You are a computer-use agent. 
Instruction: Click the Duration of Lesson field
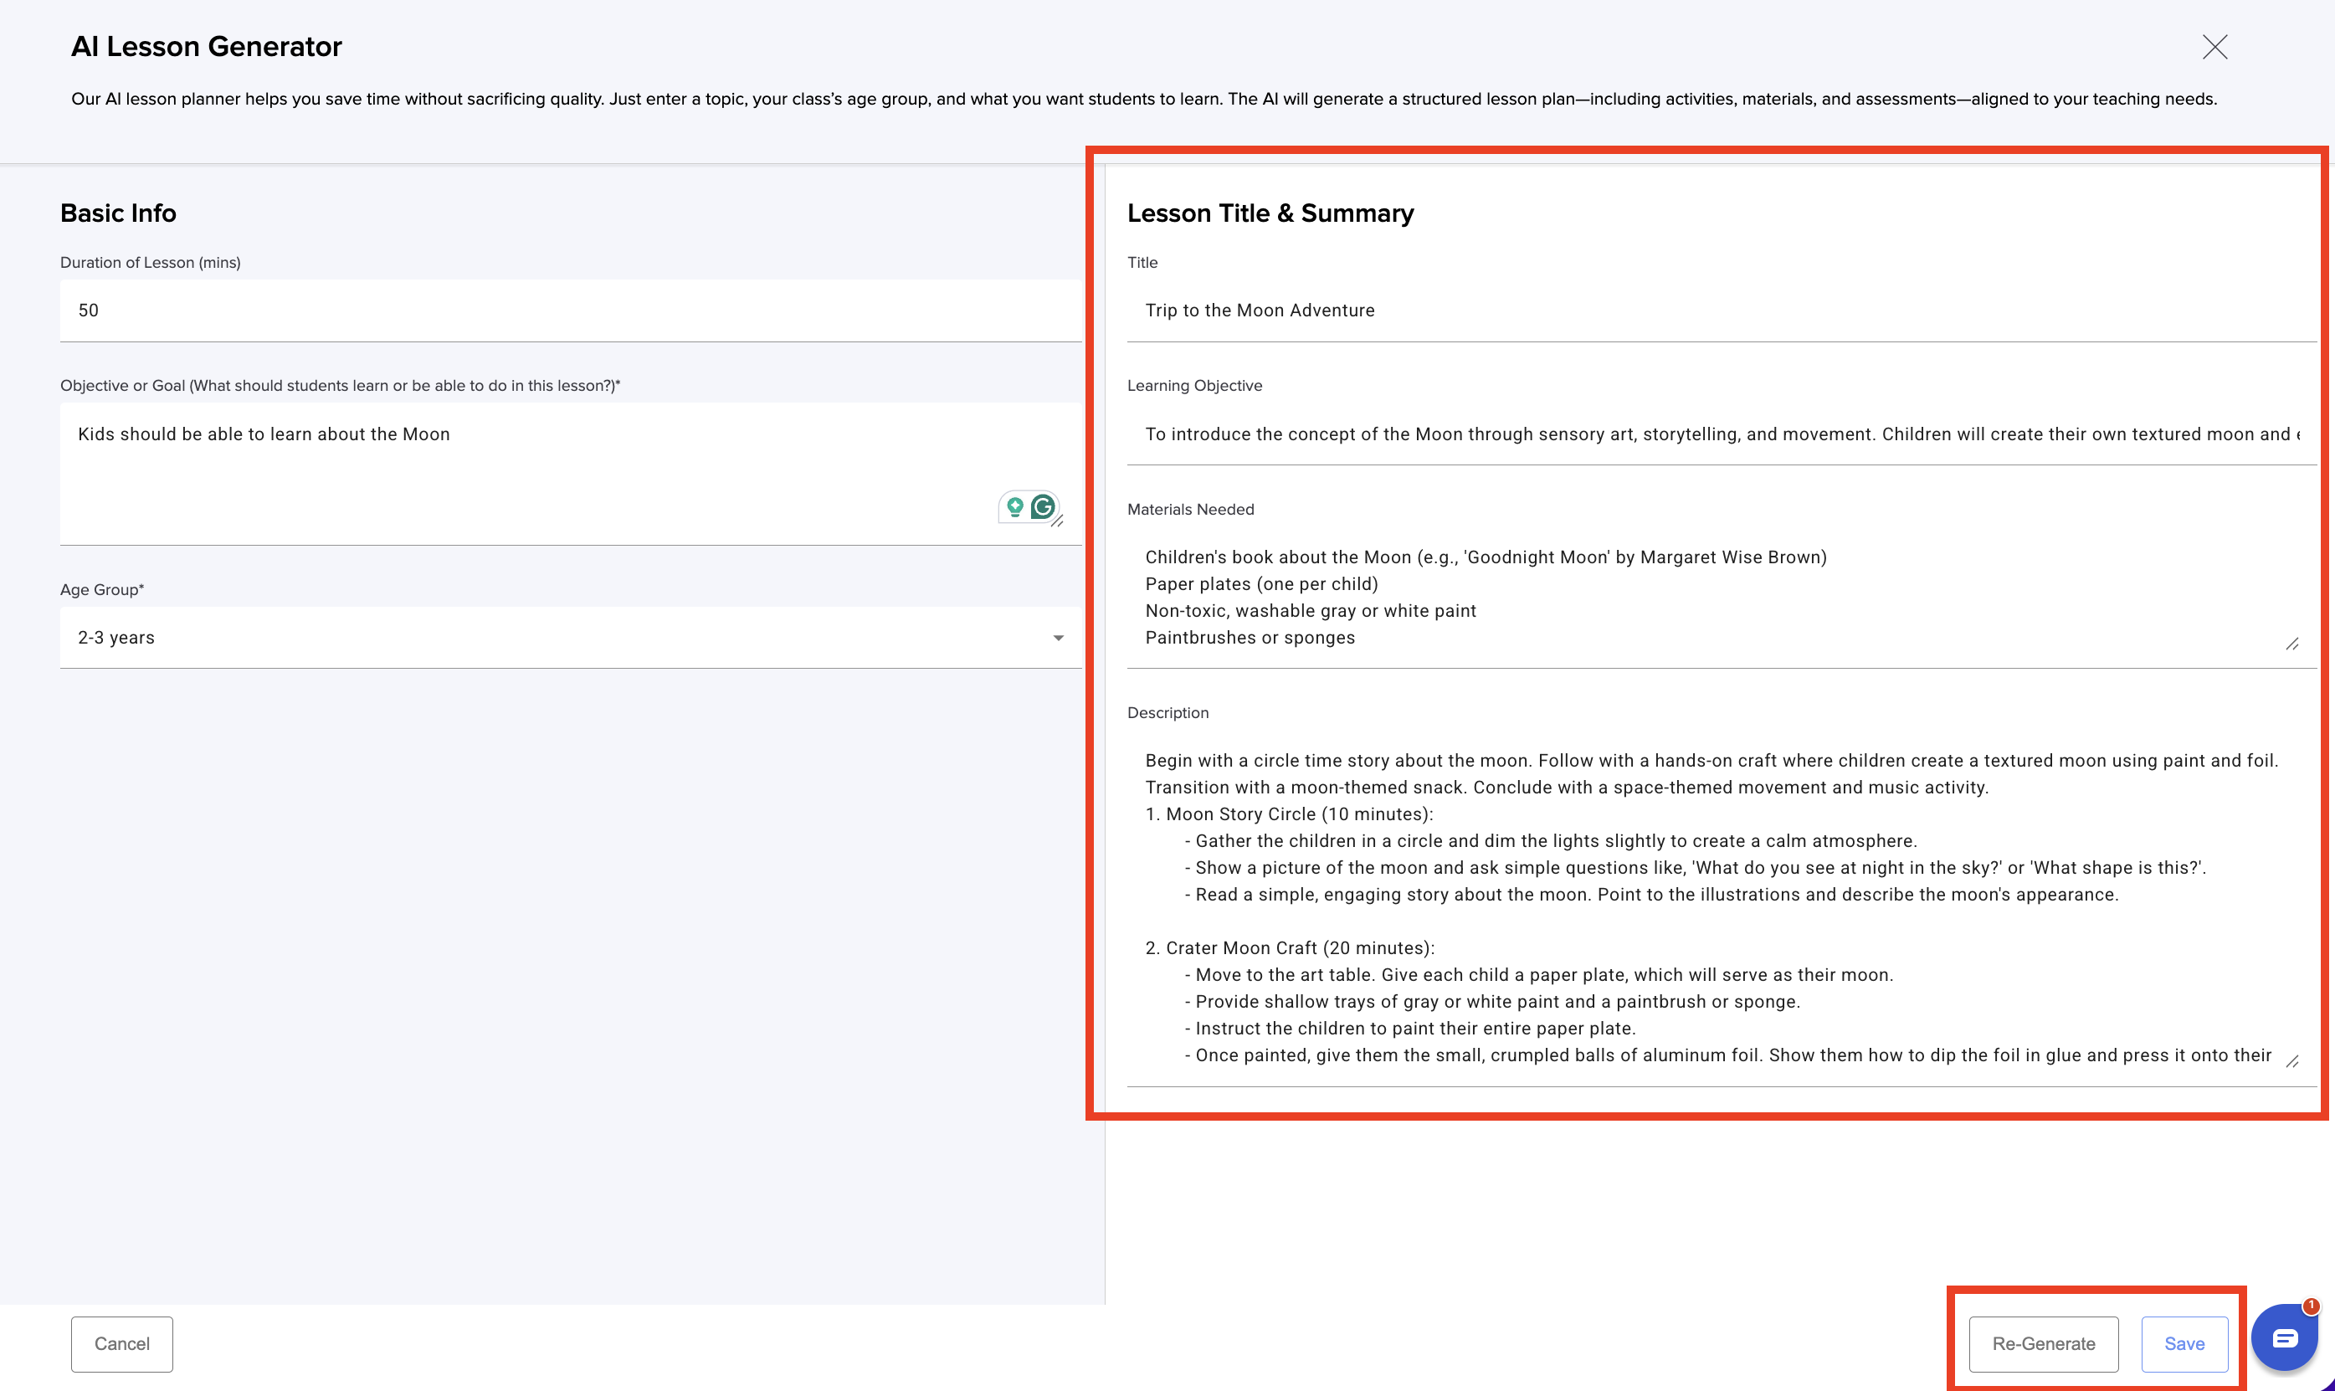point(570,311)
